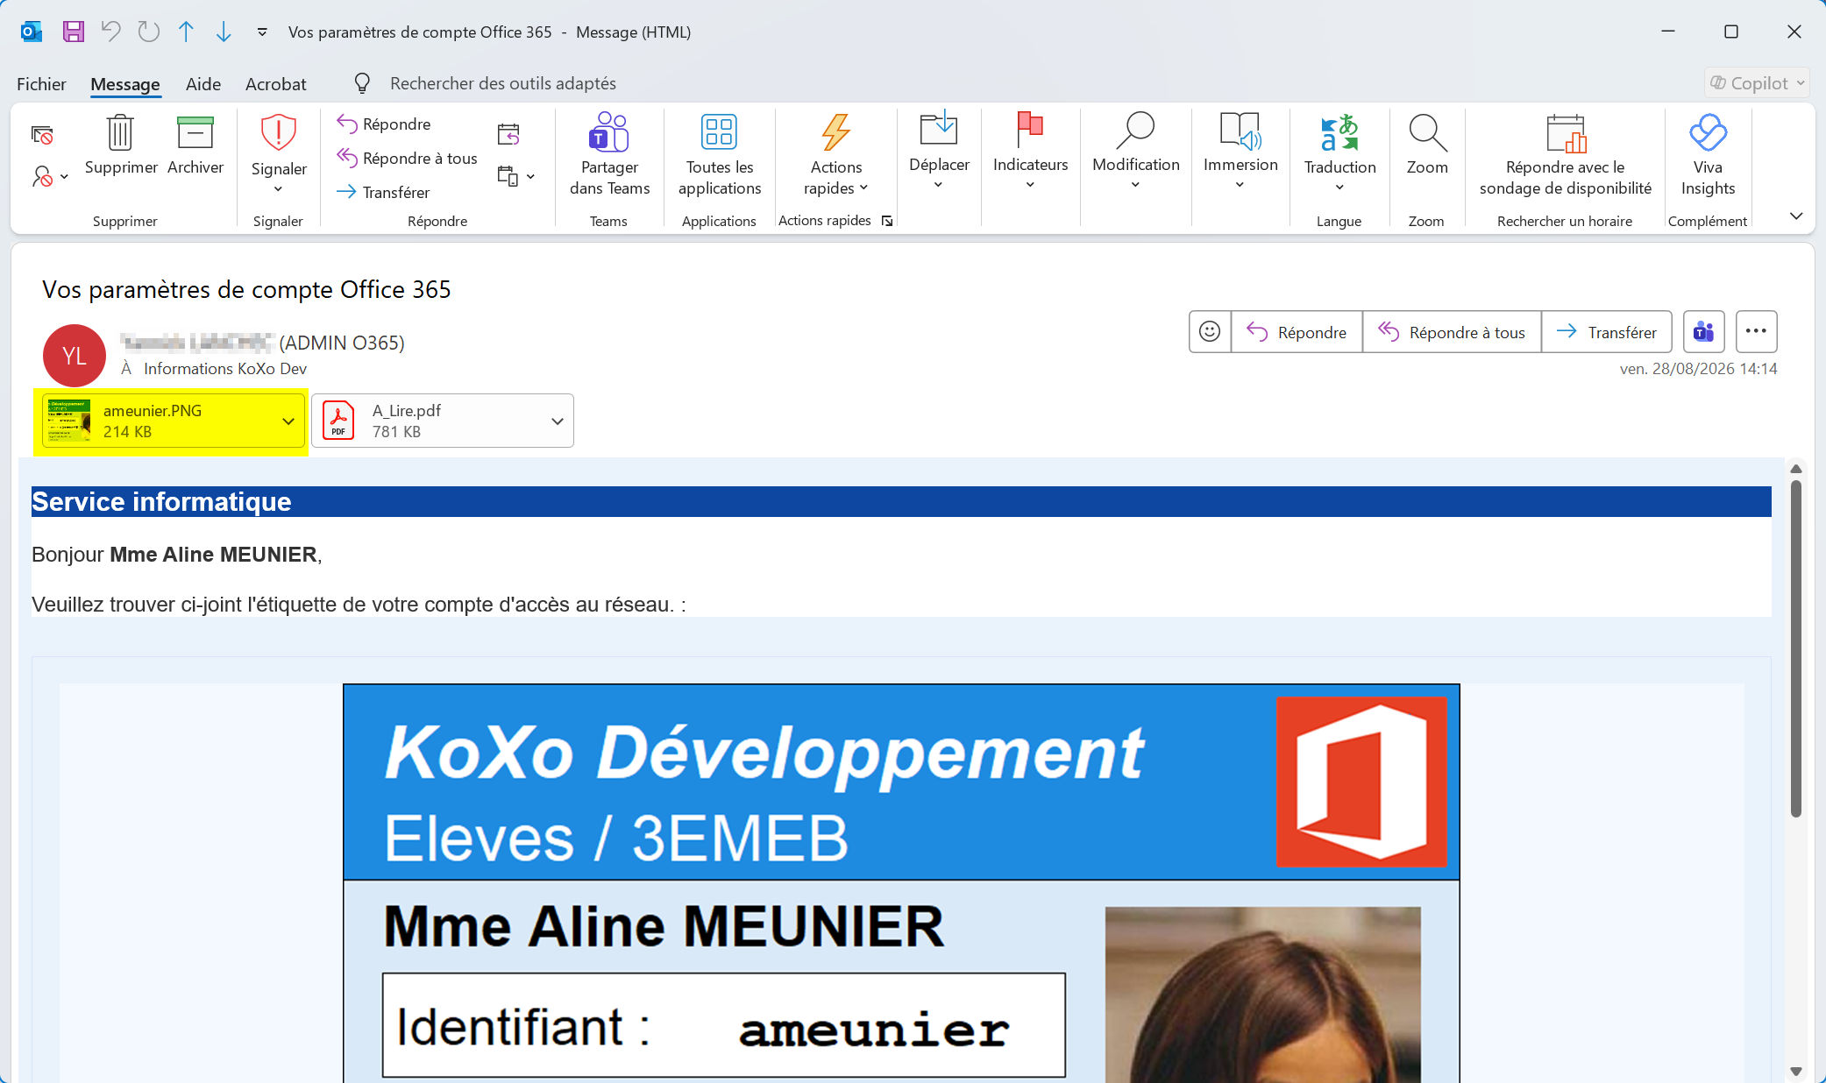Expand the A_Lire.pdf attachment dropdown arrow
Screen dimensions: 1826x1083
coord(558,421)
